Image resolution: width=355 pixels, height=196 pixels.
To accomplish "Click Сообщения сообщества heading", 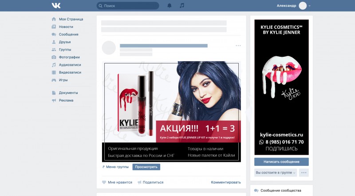I will pos(281,191).
